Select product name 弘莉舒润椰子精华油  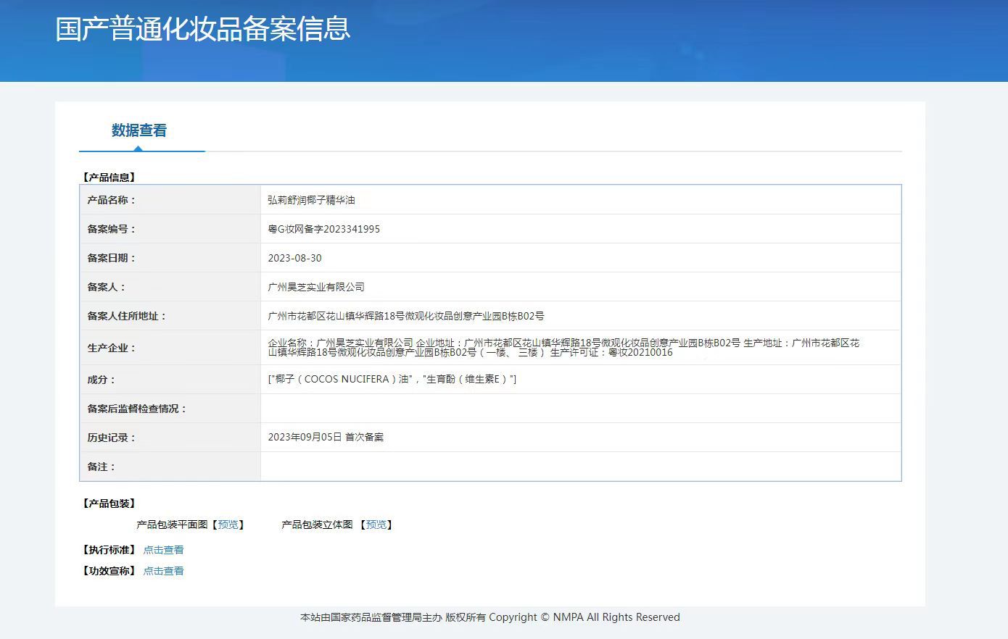tap(311, 200)
